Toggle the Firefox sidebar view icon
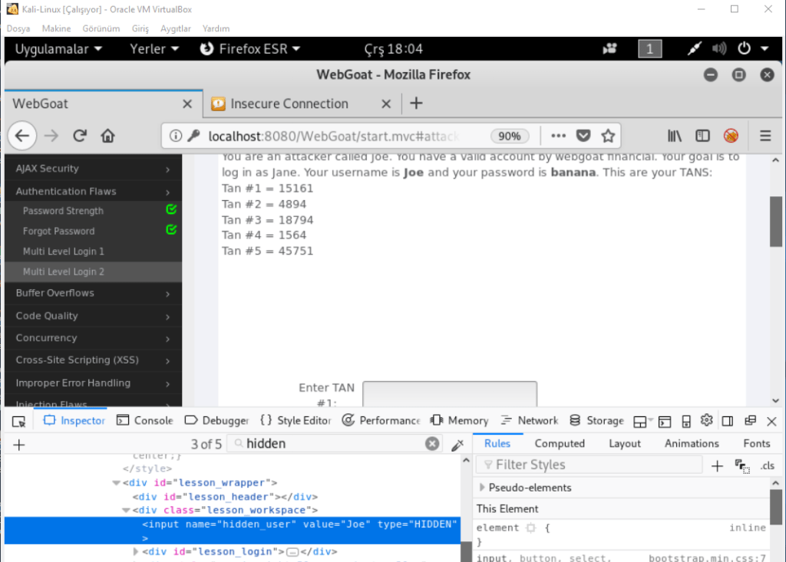The height and width of the screenshot is (562, 786). tap(702, 136)
